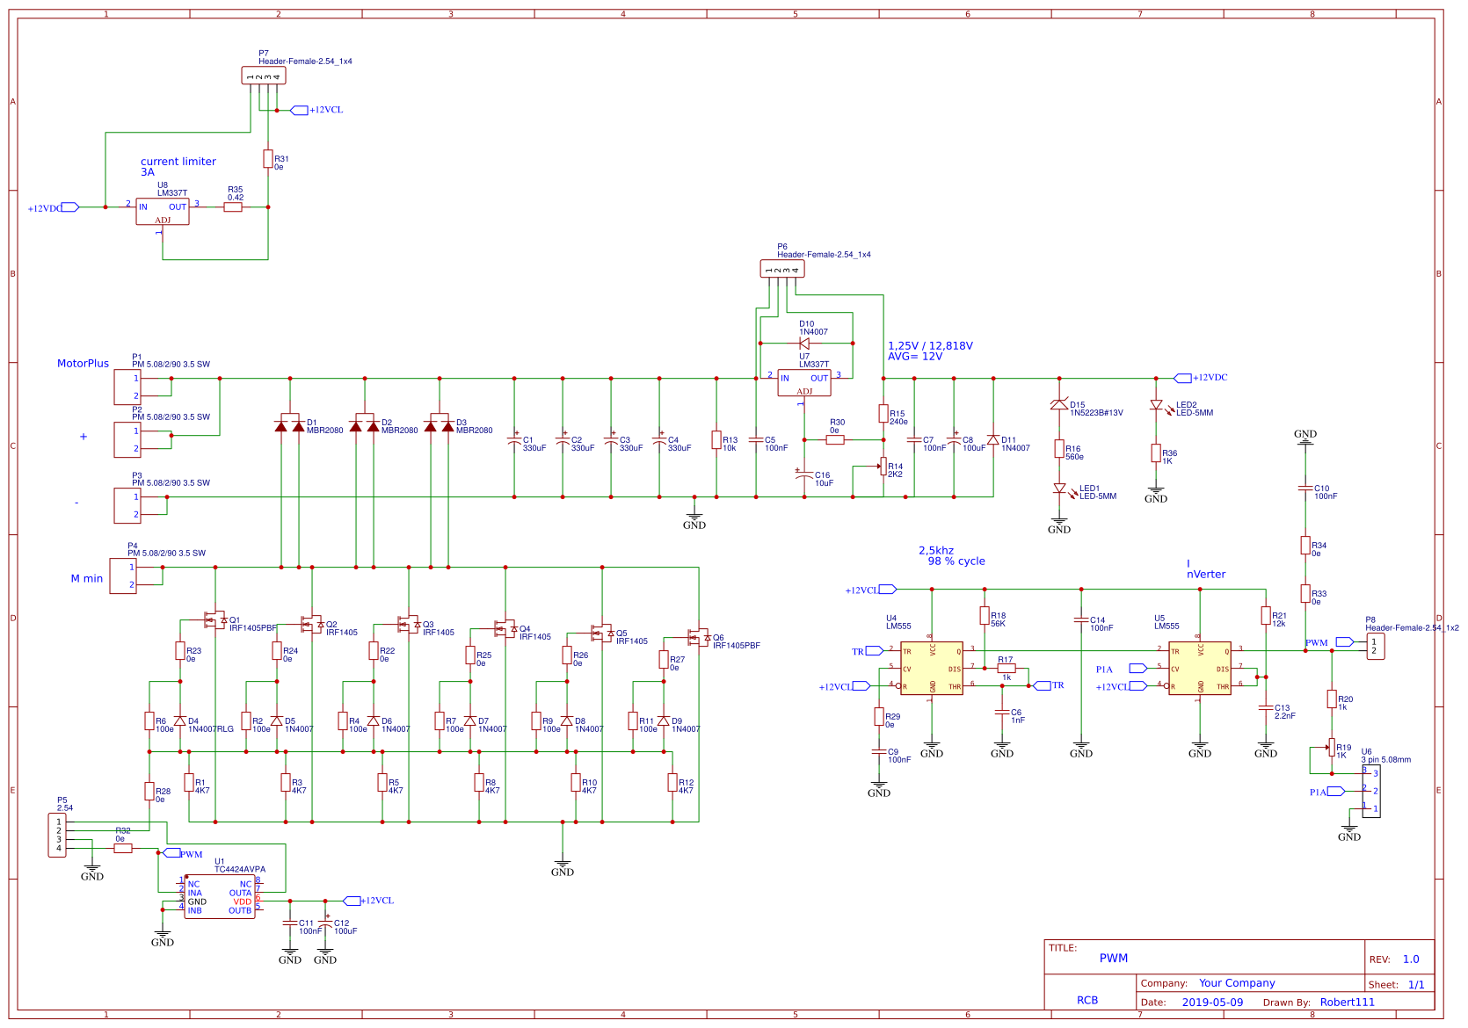The image size is (1468, 1028).
Task: Select the LED2 LED-5MM symbol
Action: tap(1156, 405)
